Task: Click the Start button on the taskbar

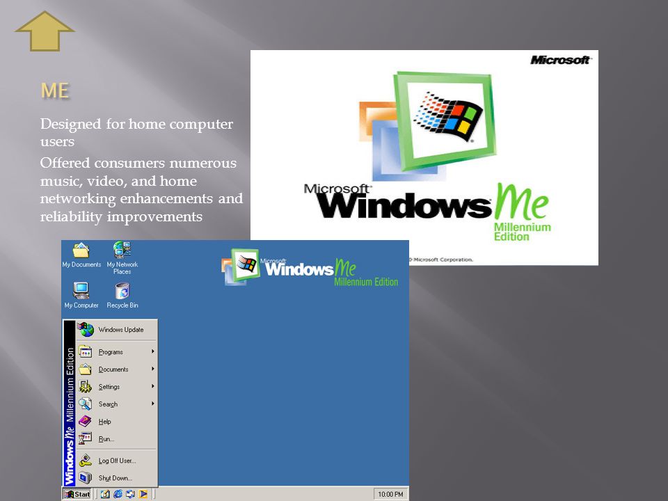Action: pos(77,494)
